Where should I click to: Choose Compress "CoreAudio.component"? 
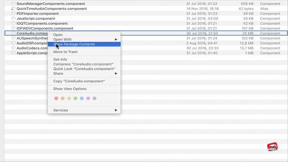click(84, 64)
